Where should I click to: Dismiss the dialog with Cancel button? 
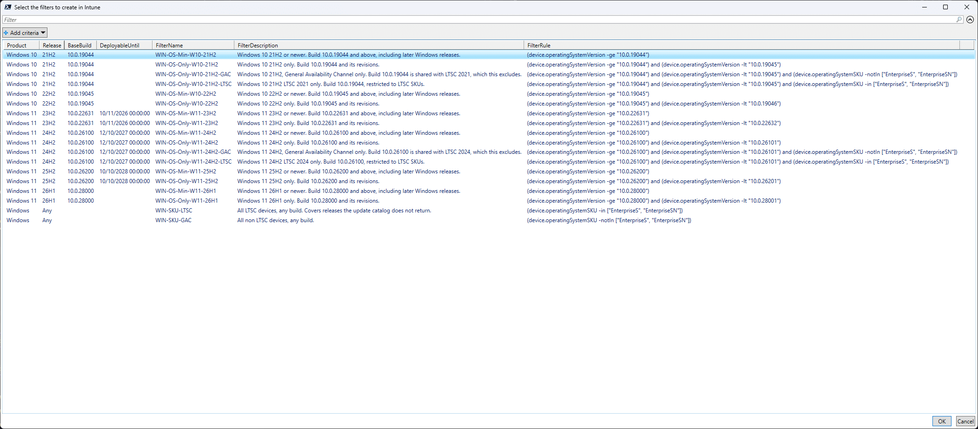pyautogui.click(x=965, y=421)
